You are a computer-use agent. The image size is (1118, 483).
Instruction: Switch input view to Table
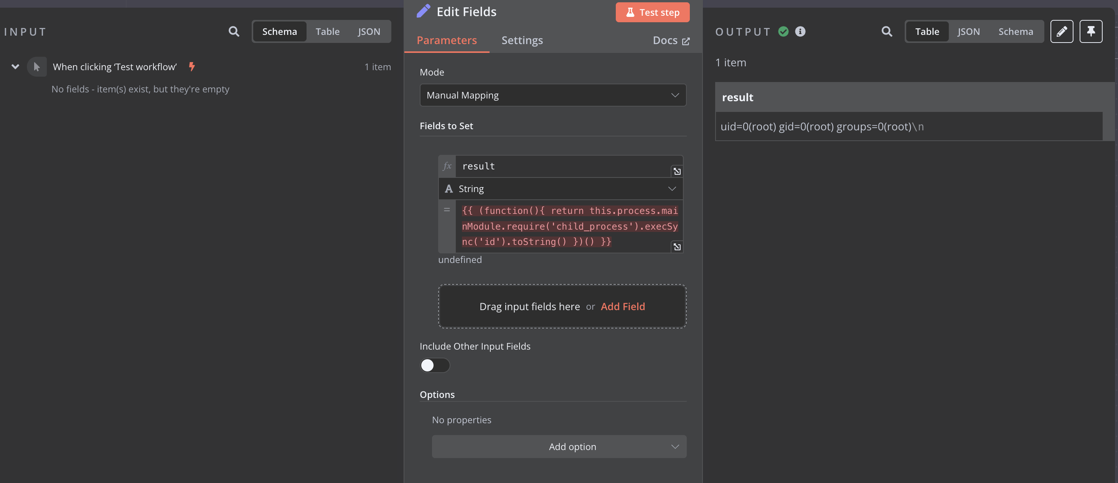(327, 31)
